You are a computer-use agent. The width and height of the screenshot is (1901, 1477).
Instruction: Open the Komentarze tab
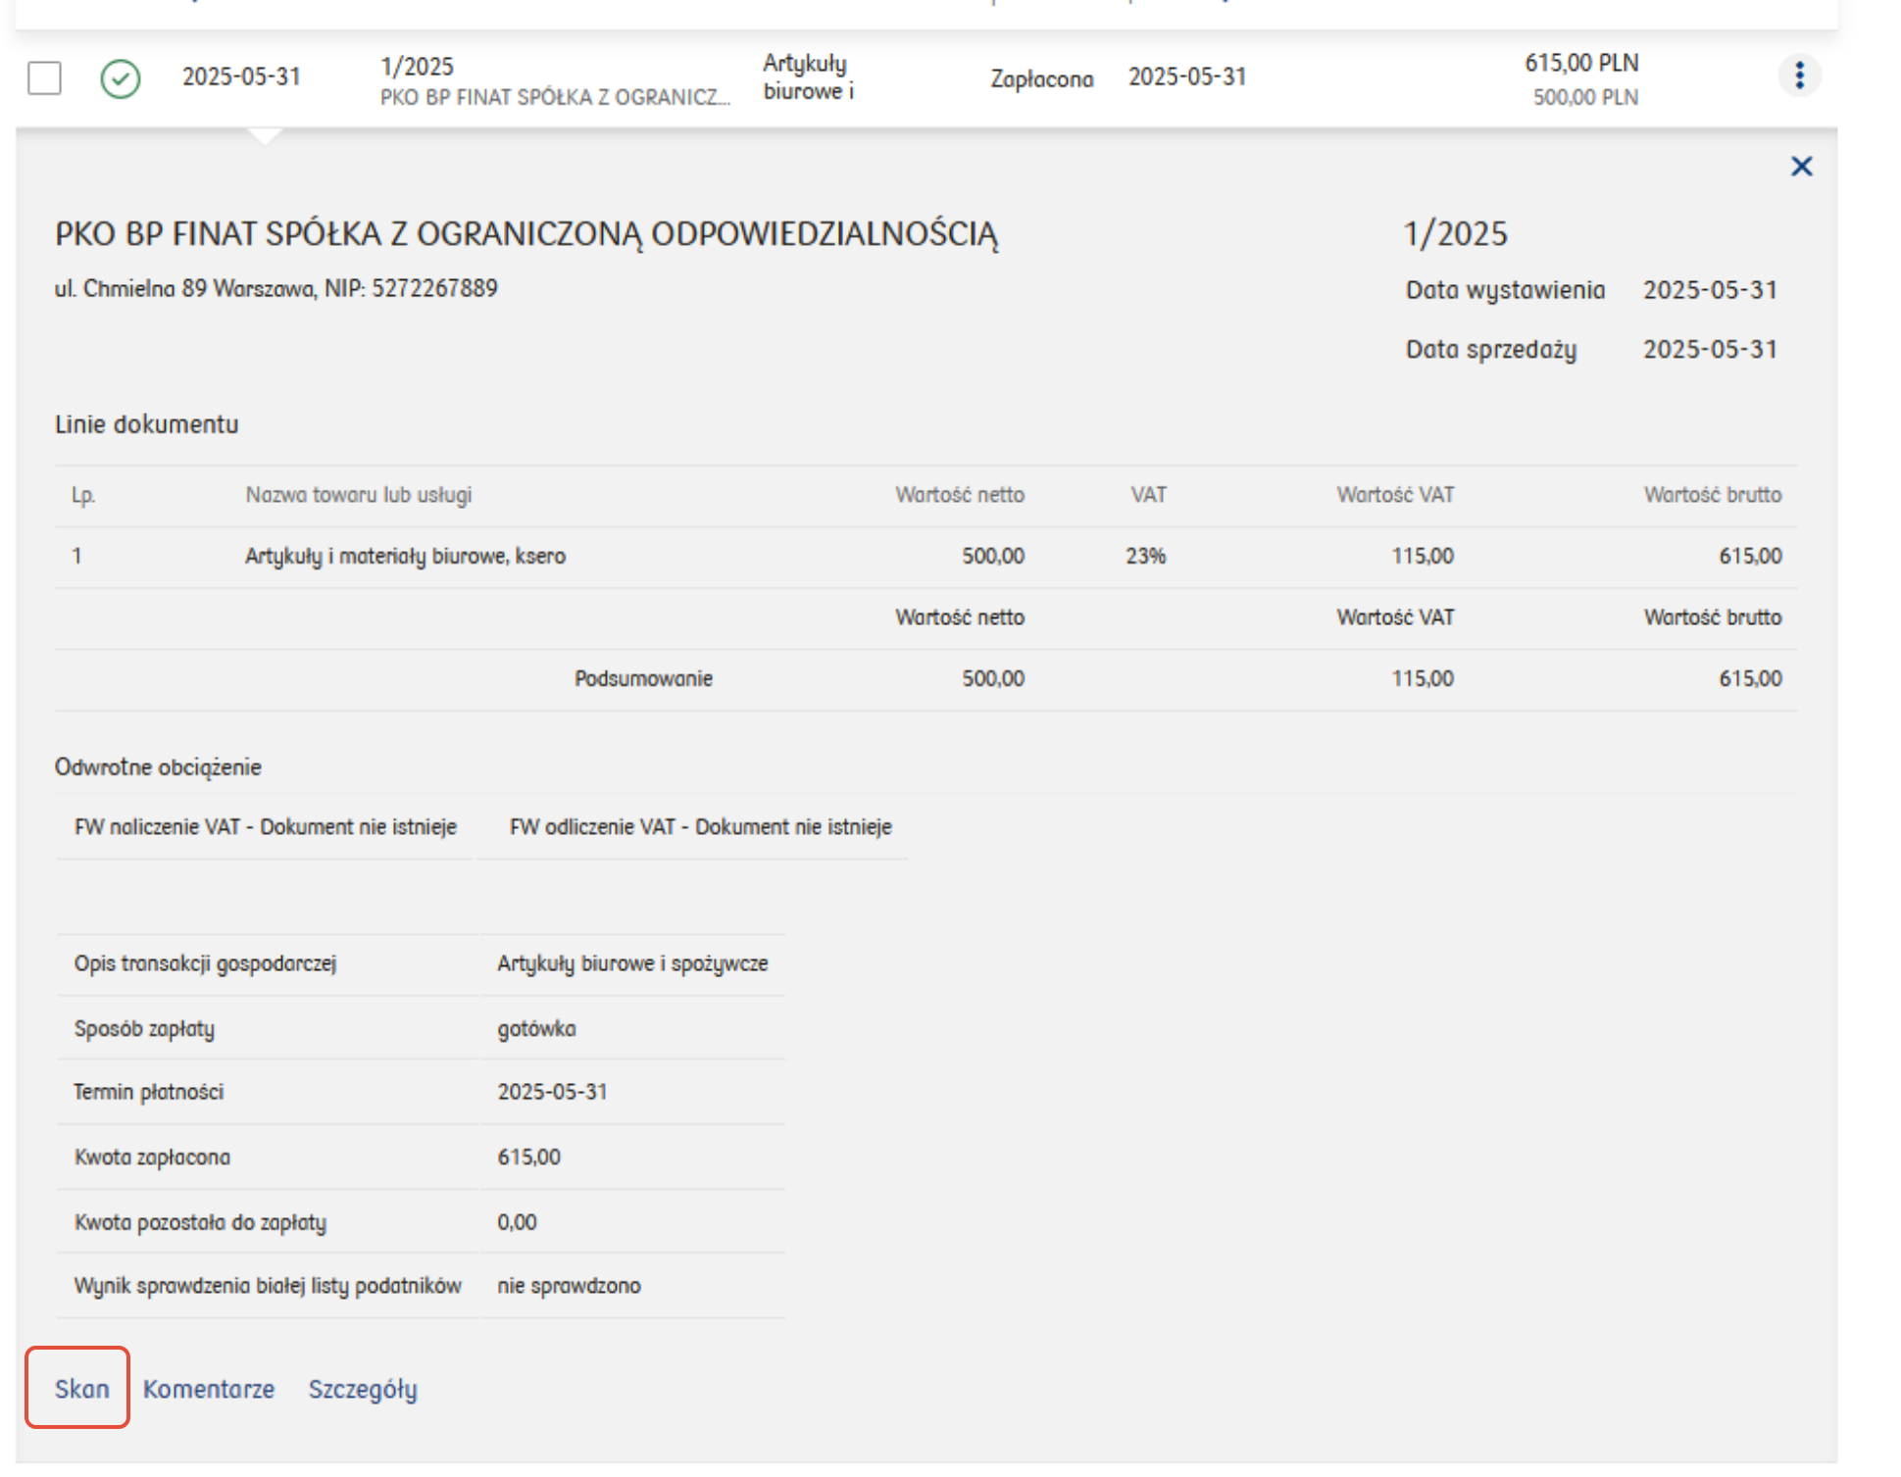[209, 1389]
